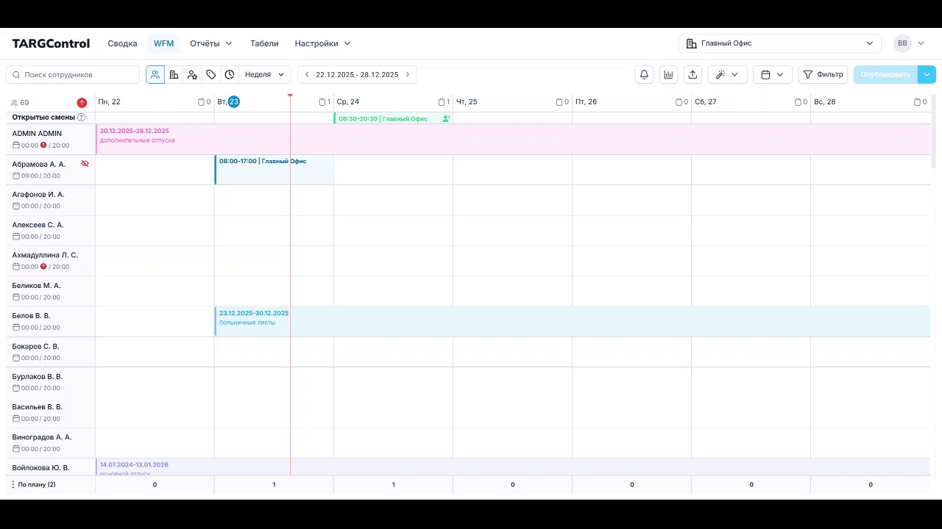The image size is (942, 529).
Task: Go to the Табели tab
Action: 264,43
